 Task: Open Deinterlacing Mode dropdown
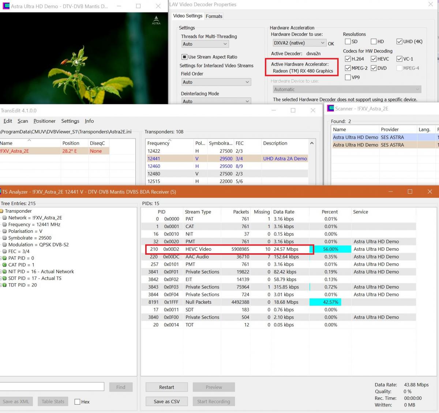tap(216, 101)
